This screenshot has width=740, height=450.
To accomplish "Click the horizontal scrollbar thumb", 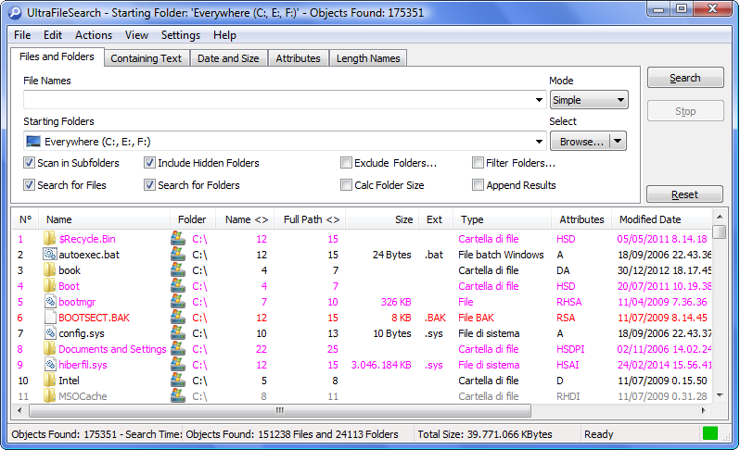I will (x=280, y=410).
